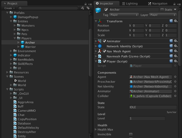Open Transform component gear settings menu
Screen dimensions: 182x138
coord(176,21)
